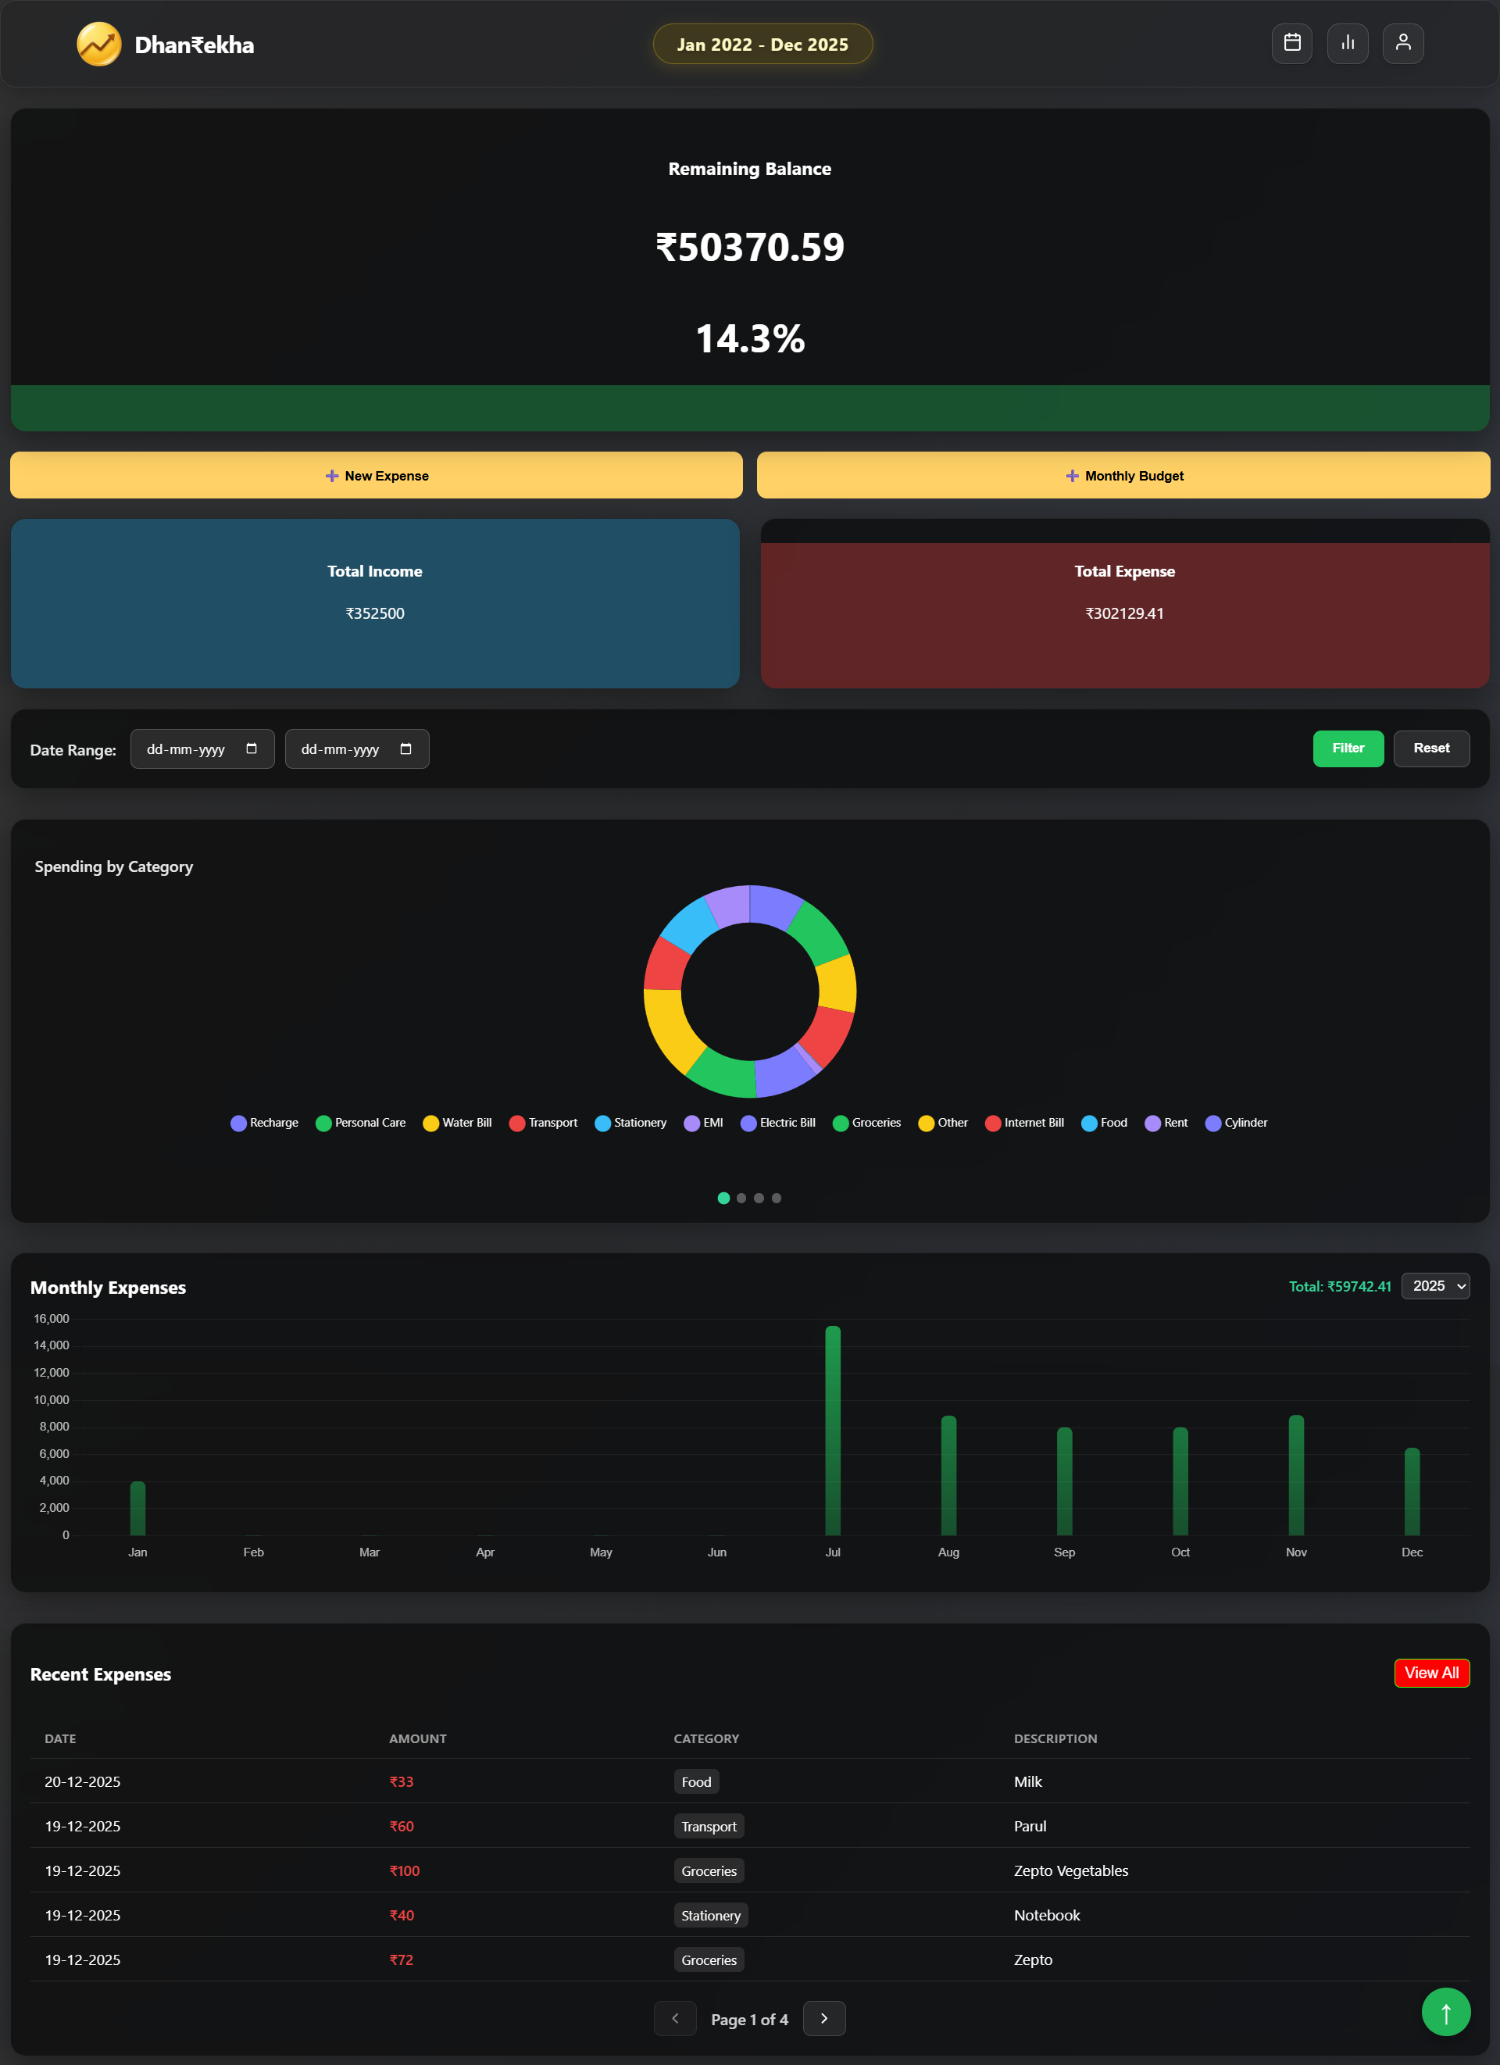Click View All recent expenses
Screen dimensions: 1500x2065
coord(1430,1673)
